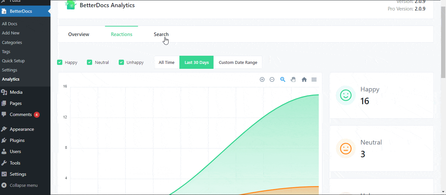The width and height of the screenshot is (446, 195).
Task: Select the Last 30 Days button
Action: (196, 62)
